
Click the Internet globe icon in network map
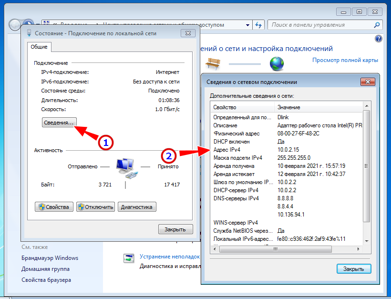coord(277,63)
